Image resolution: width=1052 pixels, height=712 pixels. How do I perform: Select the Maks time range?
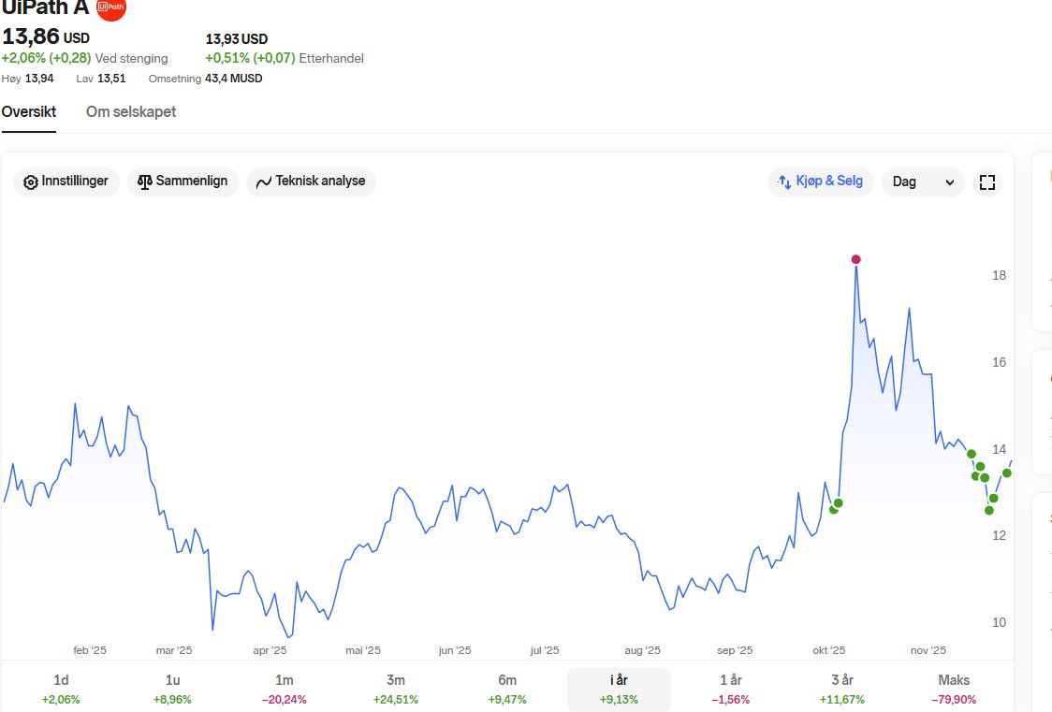[954, 690]
